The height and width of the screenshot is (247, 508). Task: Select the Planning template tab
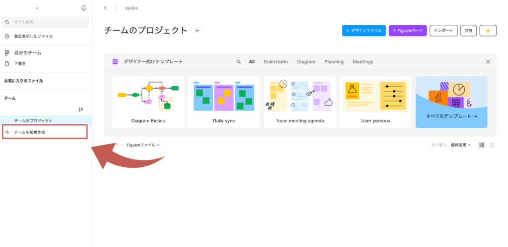[x=334, y=62]
